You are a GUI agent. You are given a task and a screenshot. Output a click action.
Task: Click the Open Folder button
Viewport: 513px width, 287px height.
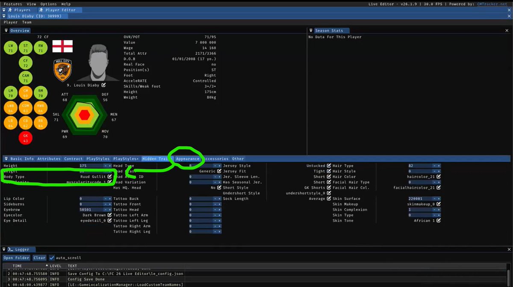(x=16, y=258)
